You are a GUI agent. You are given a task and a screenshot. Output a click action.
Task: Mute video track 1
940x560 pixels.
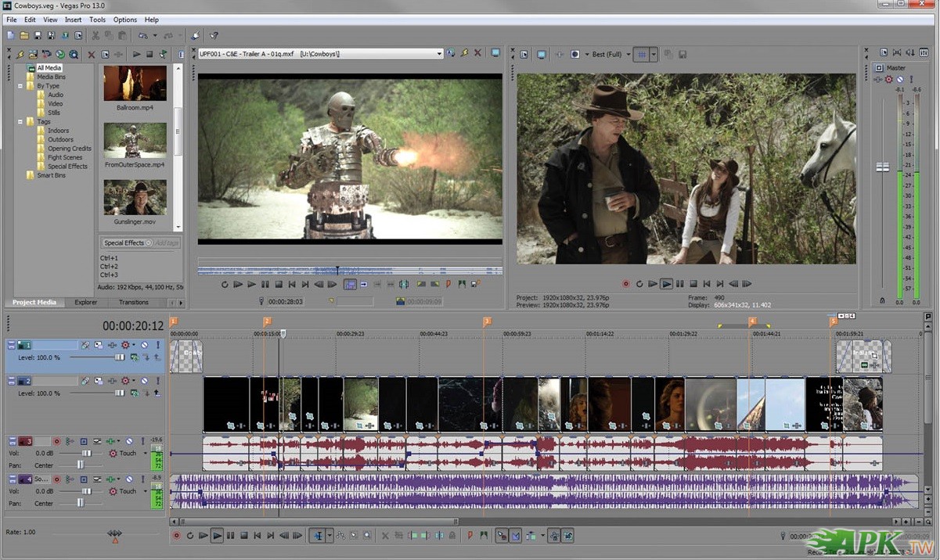pyautogui.click(x=144, y=345)
